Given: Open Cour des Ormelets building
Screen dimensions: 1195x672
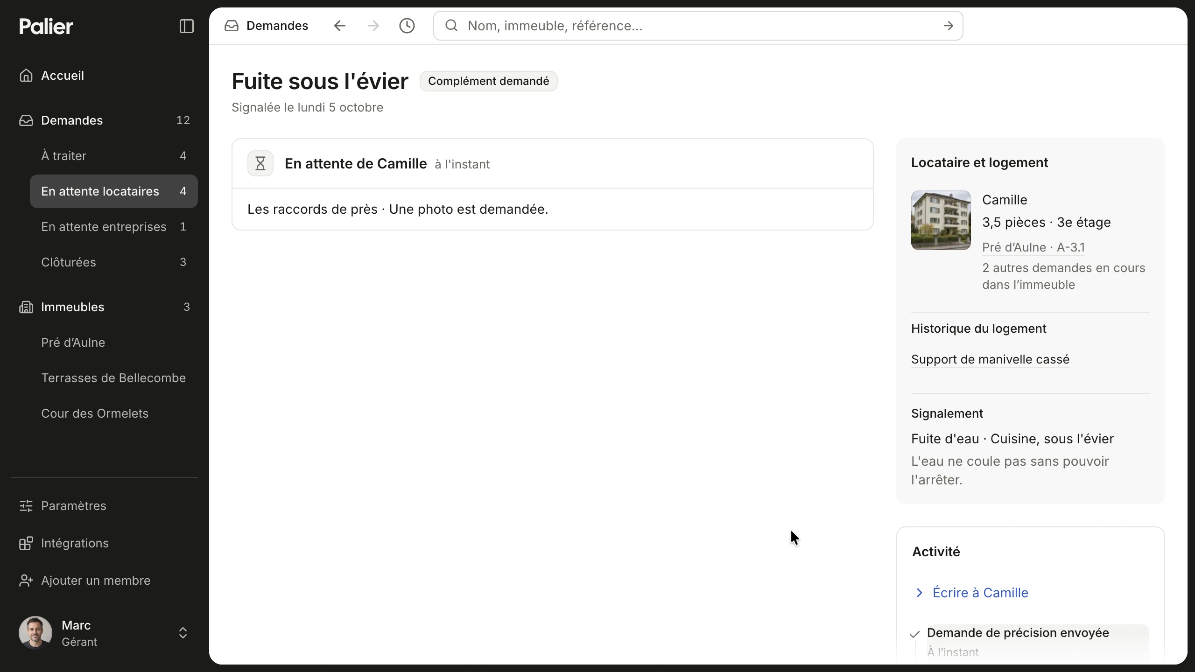Looking at the screenshot, I should point(114,413).
